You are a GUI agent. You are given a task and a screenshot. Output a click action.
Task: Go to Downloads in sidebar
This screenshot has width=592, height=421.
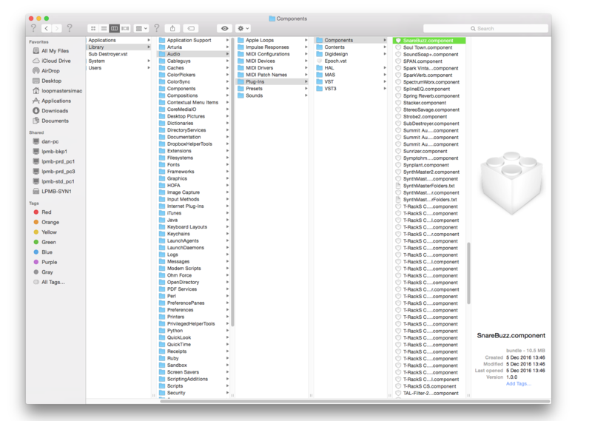[x=54, y=111]
